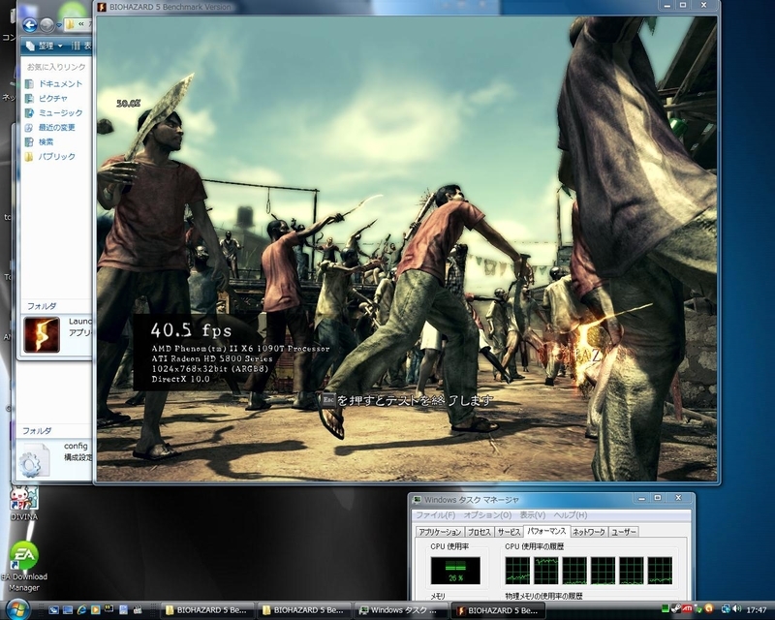Viewport: 775px width, 620px height.
Task: Open 検索 favorite link
Action: [x=39, y=141]
